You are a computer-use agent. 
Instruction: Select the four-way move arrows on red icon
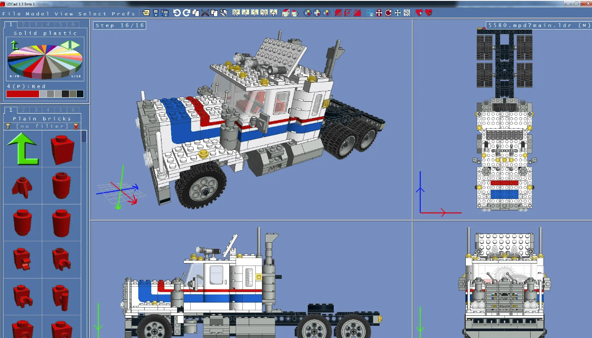pyautogui.click(x=379, y=13)
